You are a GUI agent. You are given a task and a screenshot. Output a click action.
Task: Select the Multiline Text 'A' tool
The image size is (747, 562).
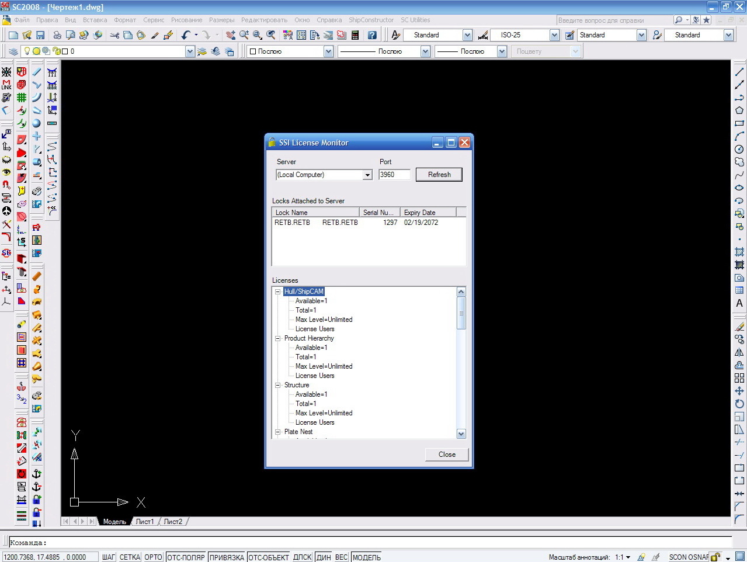tap(739, 303)
